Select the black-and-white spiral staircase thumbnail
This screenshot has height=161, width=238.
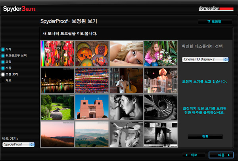[x=160, y=107]
